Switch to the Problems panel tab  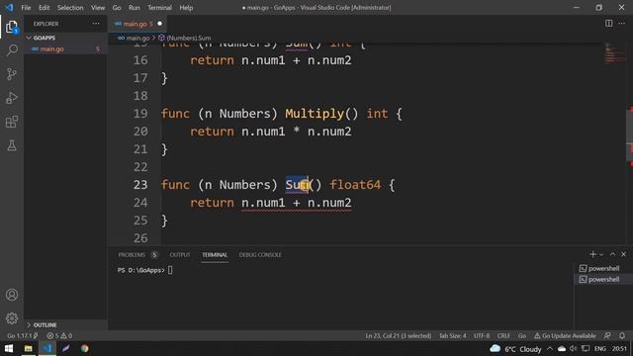point(137,255)
